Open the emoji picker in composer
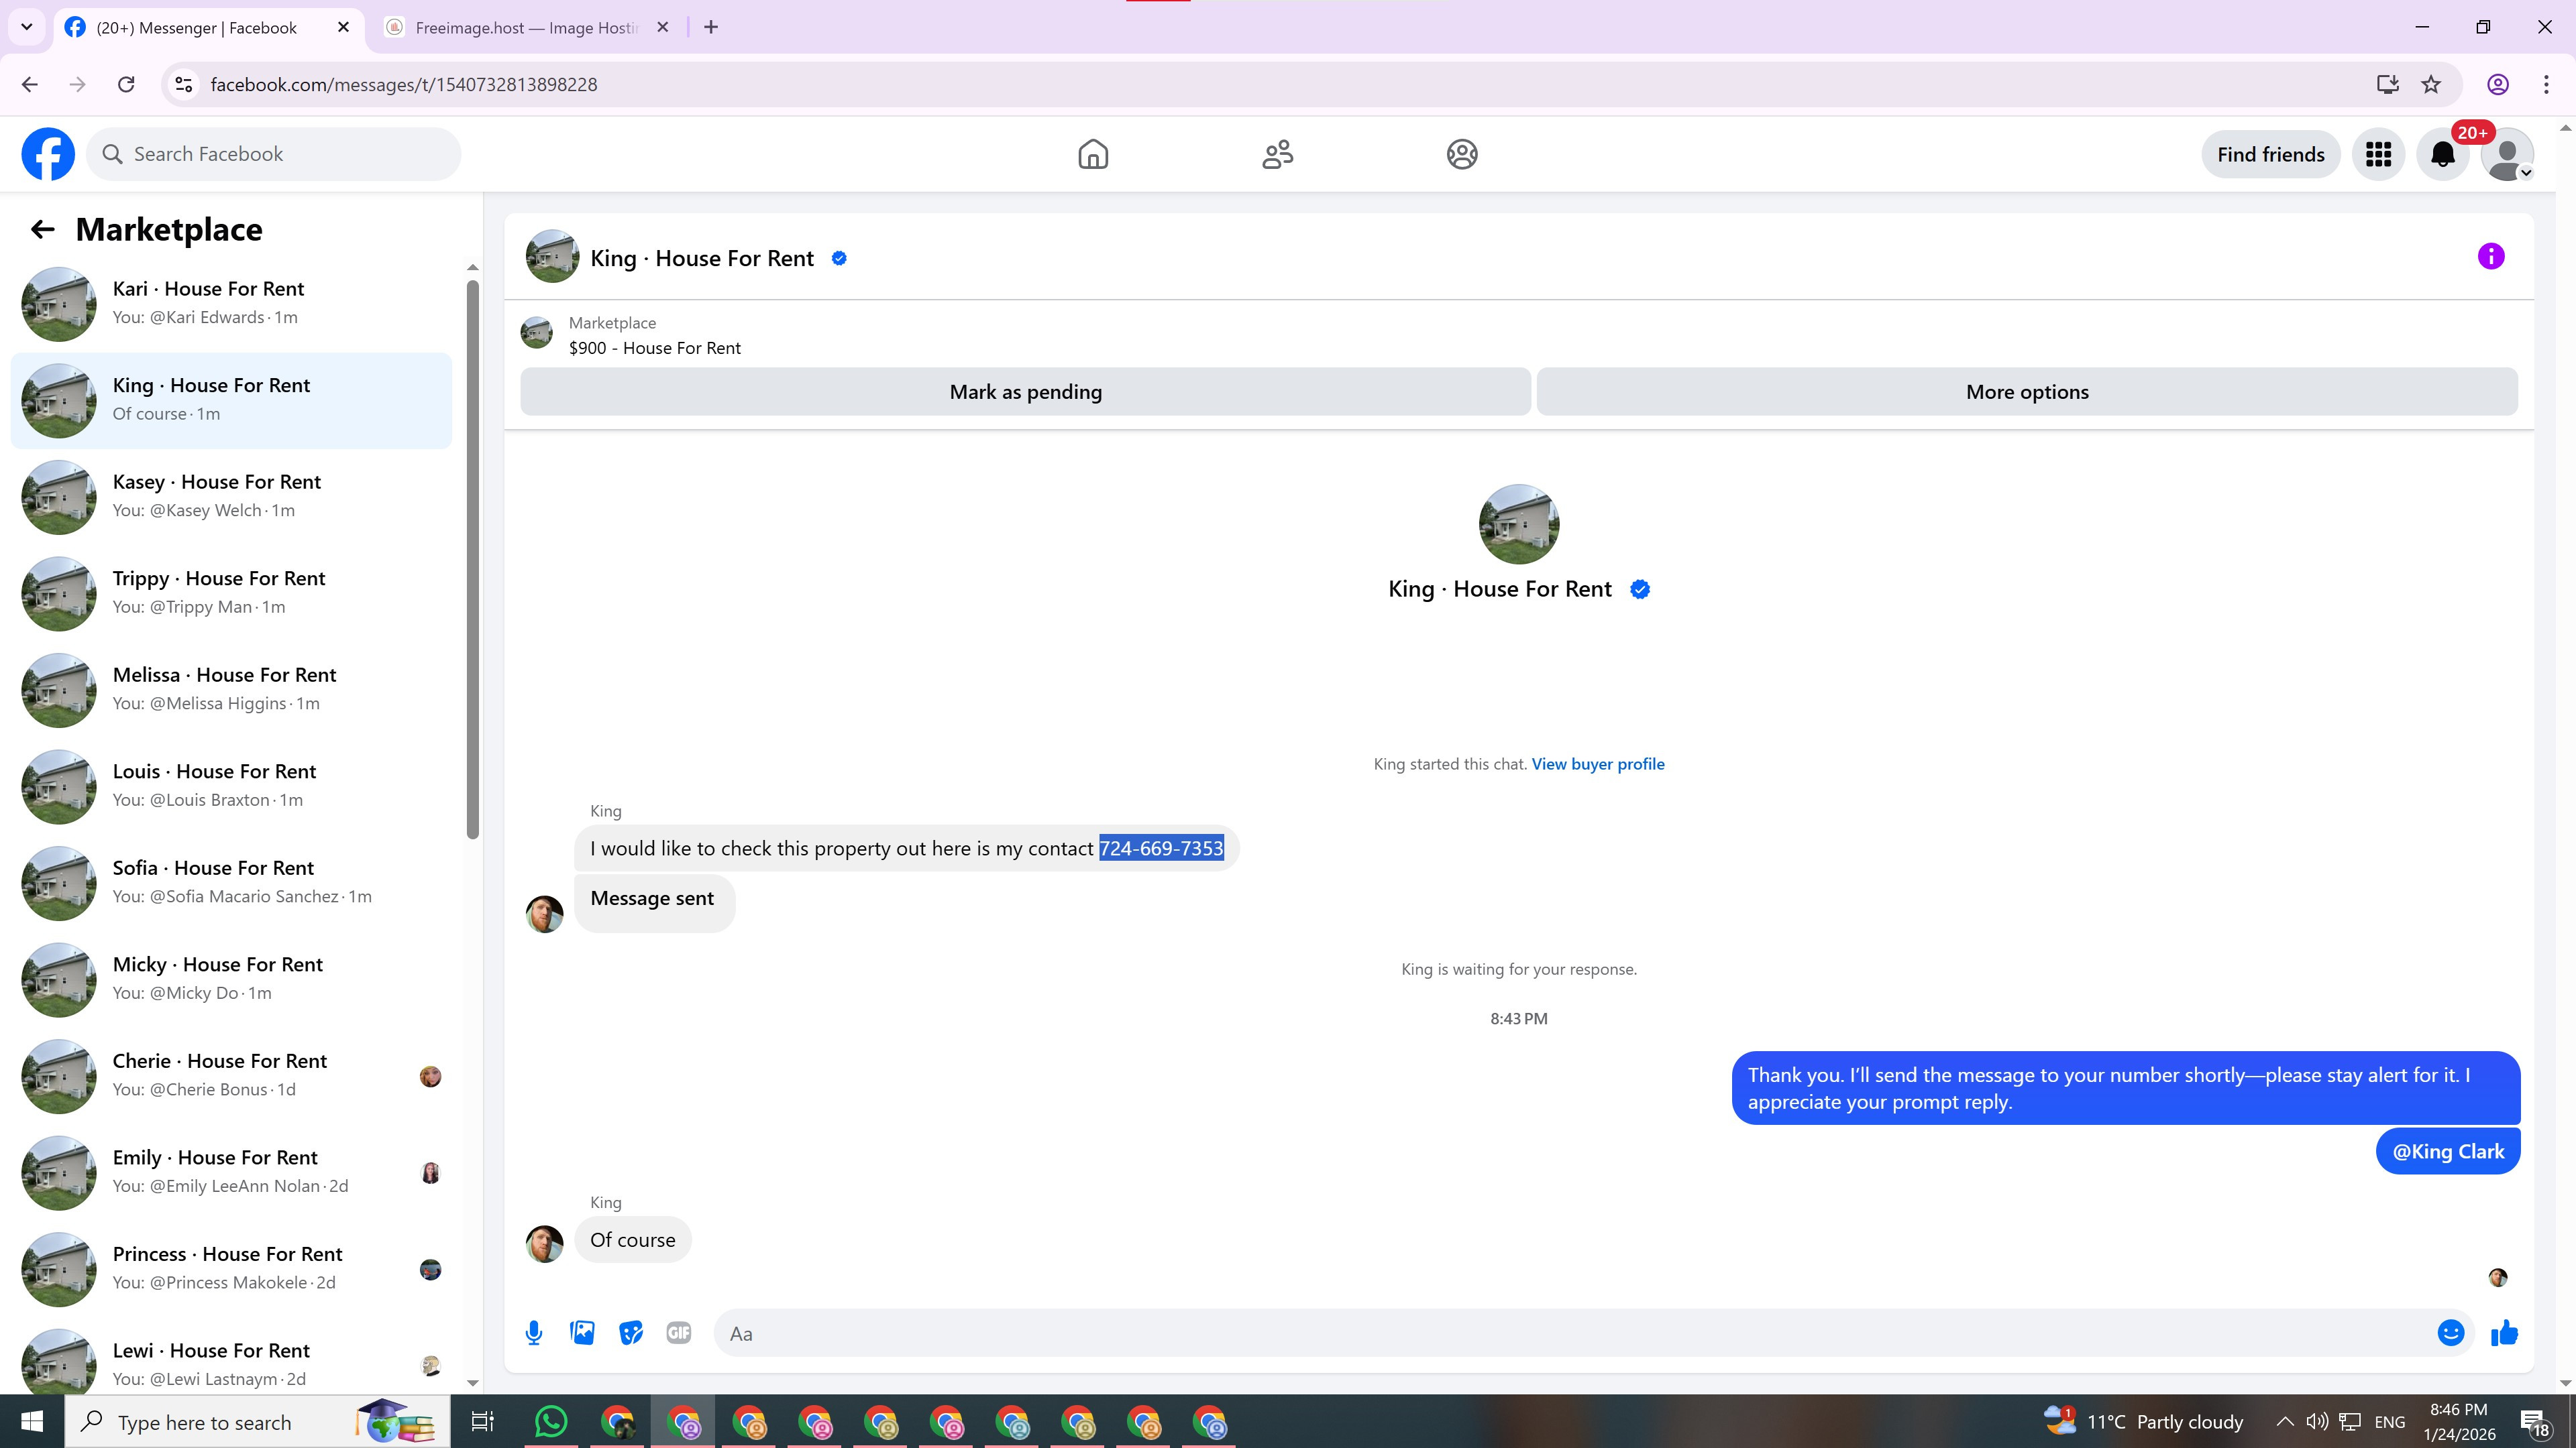2576x1448 pixels. tap(2450, 1332)
